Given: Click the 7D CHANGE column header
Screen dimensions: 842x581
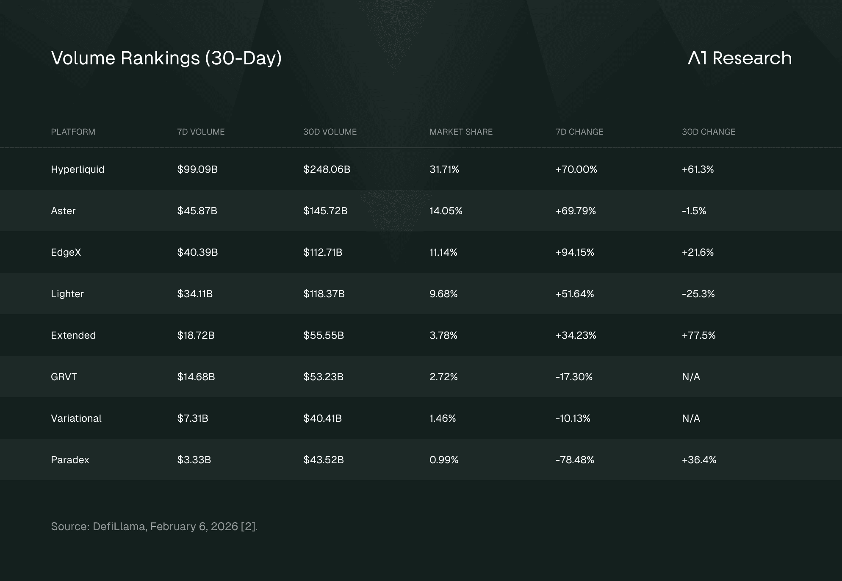Looking at the screenshot, I should [x=579, y=132].
